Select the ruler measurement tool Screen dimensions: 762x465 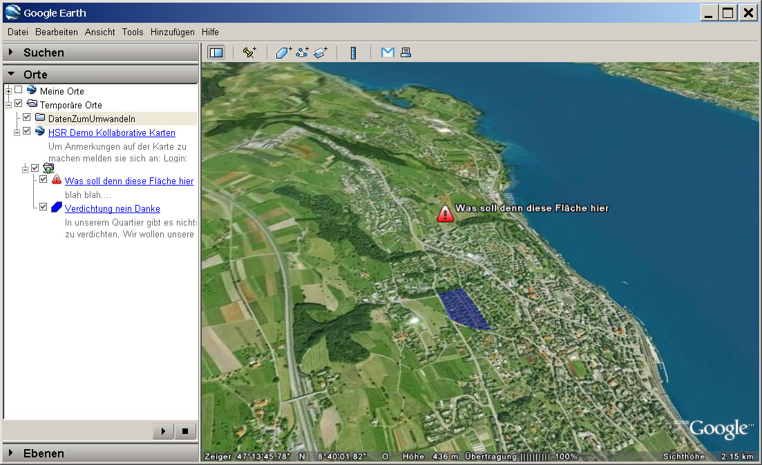353,52
